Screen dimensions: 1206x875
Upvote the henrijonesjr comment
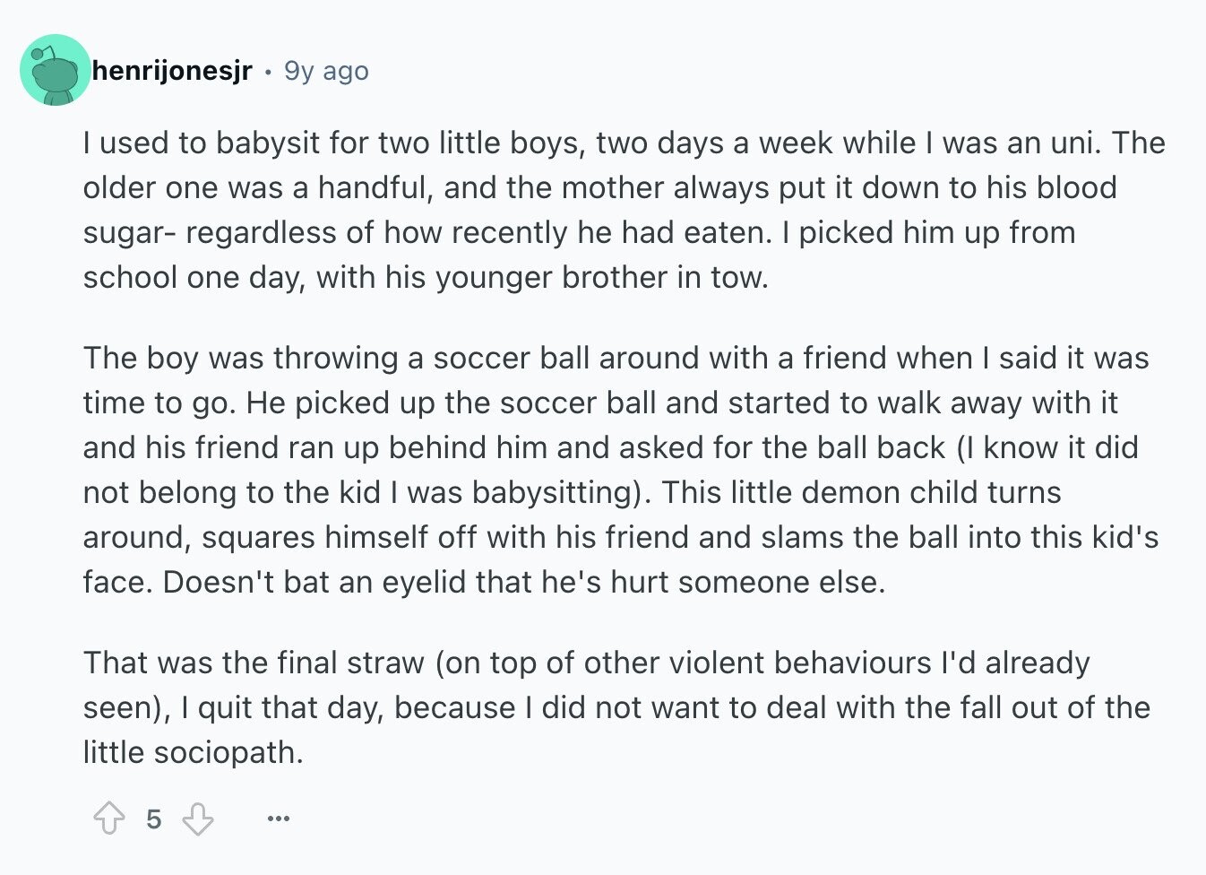tap(109, 819)
